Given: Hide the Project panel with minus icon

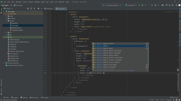Looking at the screenshot, I should coord(42,9).
